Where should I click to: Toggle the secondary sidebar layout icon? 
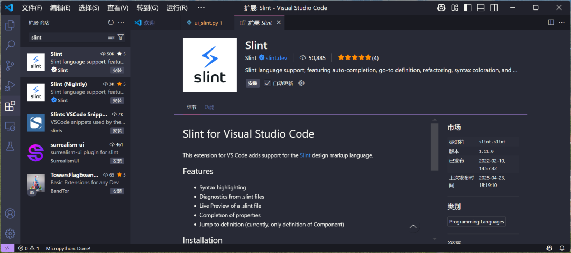click(494, 7)
